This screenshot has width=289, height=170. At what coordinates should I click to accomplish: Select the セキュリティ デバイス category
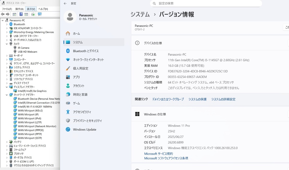tap(23, 71)
